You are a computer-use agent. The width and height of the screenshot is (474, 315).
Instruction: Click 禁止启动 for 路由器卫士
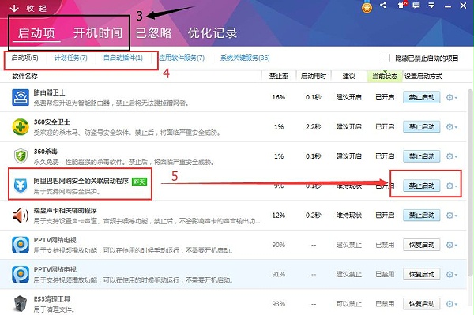click(x=421, y=98)
